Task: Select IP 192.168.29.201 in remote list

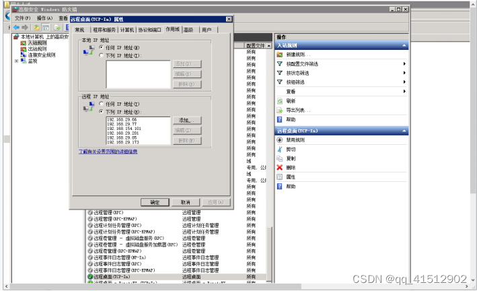Action: click(x=122, y=133)
